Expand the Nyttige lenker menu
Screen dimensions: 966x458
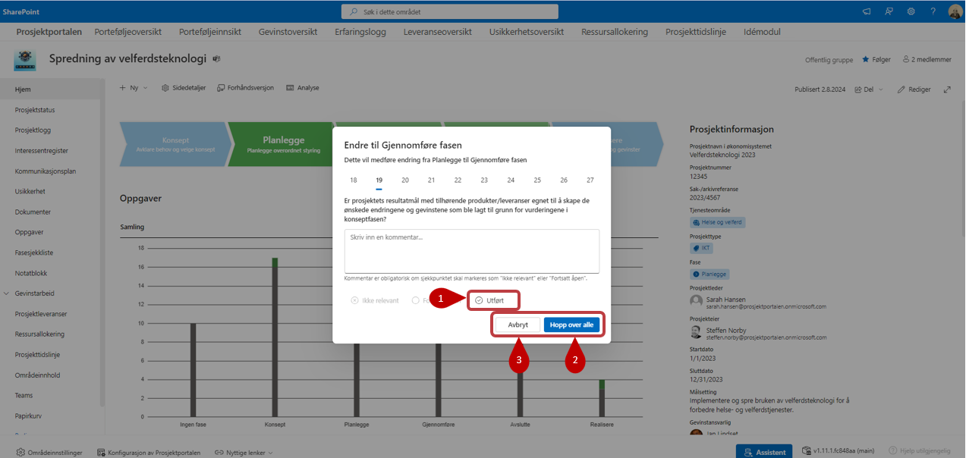point(243,453)
